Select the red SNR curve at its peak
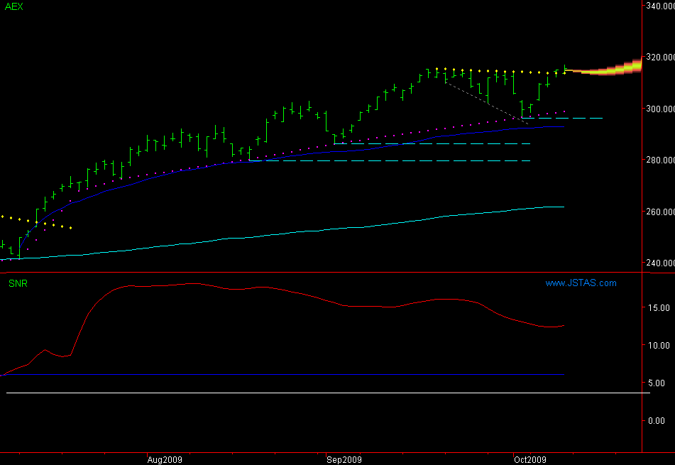Viewport: 675px width, 465px height. point(192,284)
